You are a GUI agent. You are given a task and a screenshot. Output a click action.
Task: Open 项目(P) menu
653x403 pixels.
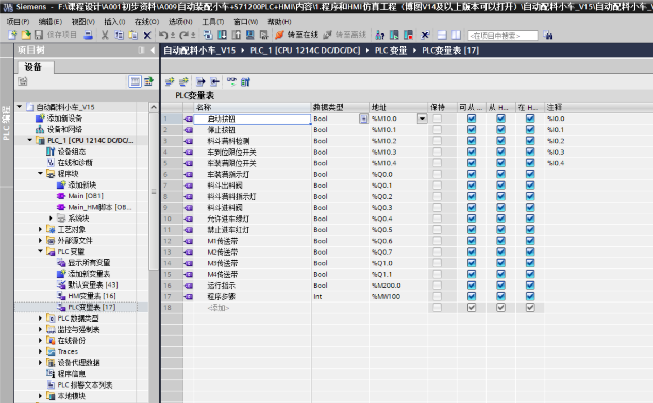(18, 22)
